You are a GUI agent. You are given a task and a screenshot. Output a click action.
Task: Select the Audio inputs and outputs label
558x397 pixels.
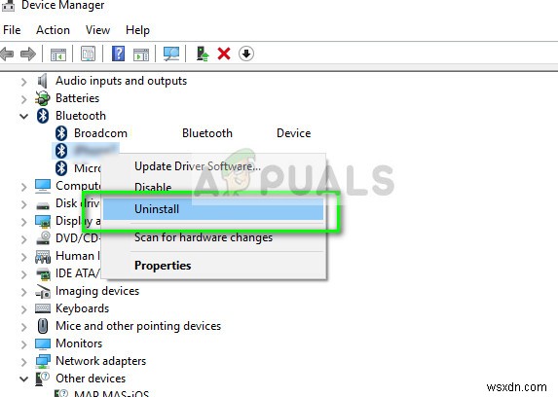coord(121,81)
